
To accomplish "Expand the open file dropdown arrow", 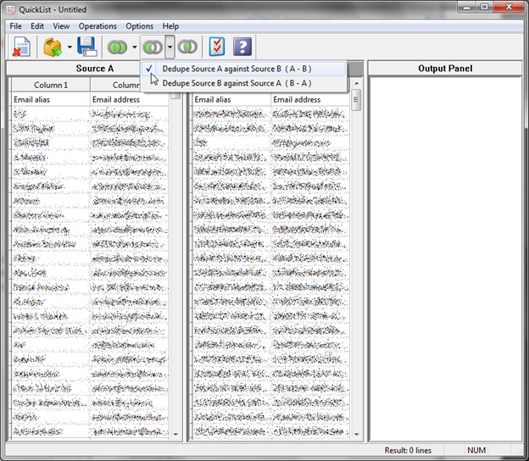I will [70, 47].
